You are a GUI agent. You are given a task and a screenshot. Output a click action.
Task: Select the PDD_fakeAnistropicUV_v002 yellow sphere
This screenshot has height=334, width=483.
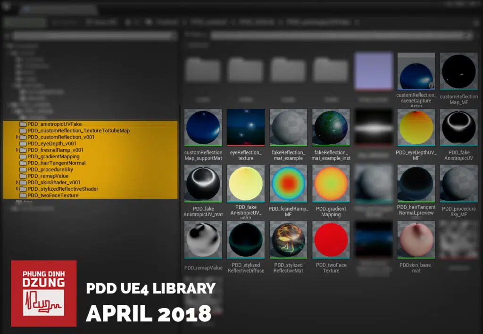pyautogui.click(x=245, y=184)
